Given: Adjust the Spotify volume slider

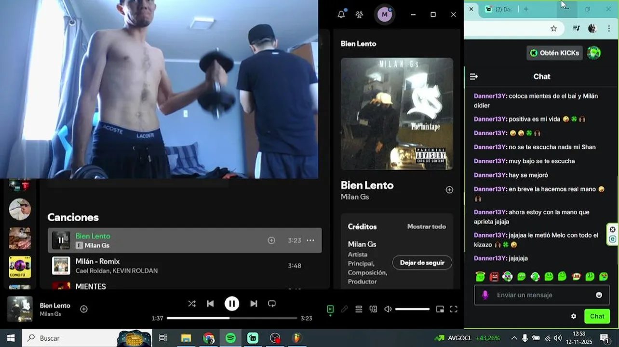Looking at the screenshot, I should click(412, 309).
